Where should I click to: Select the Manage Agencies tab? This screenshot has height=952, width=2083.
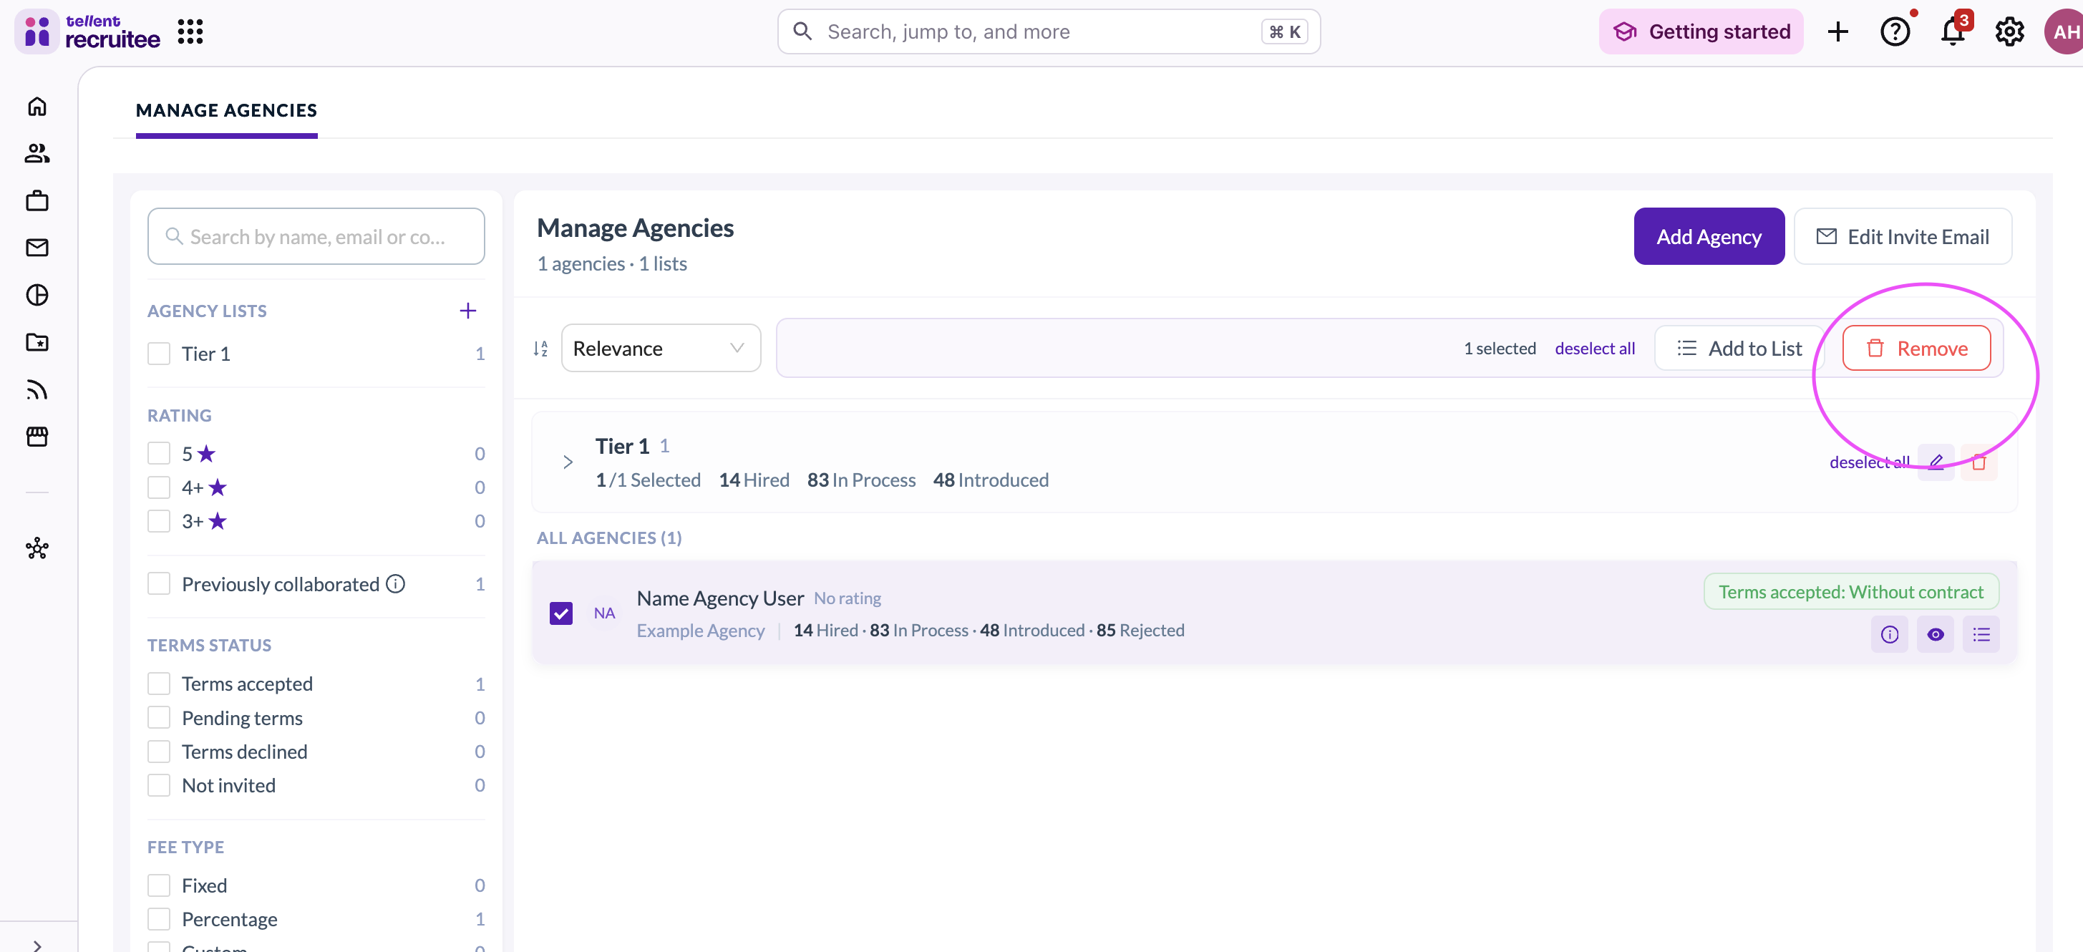[226, 110]
